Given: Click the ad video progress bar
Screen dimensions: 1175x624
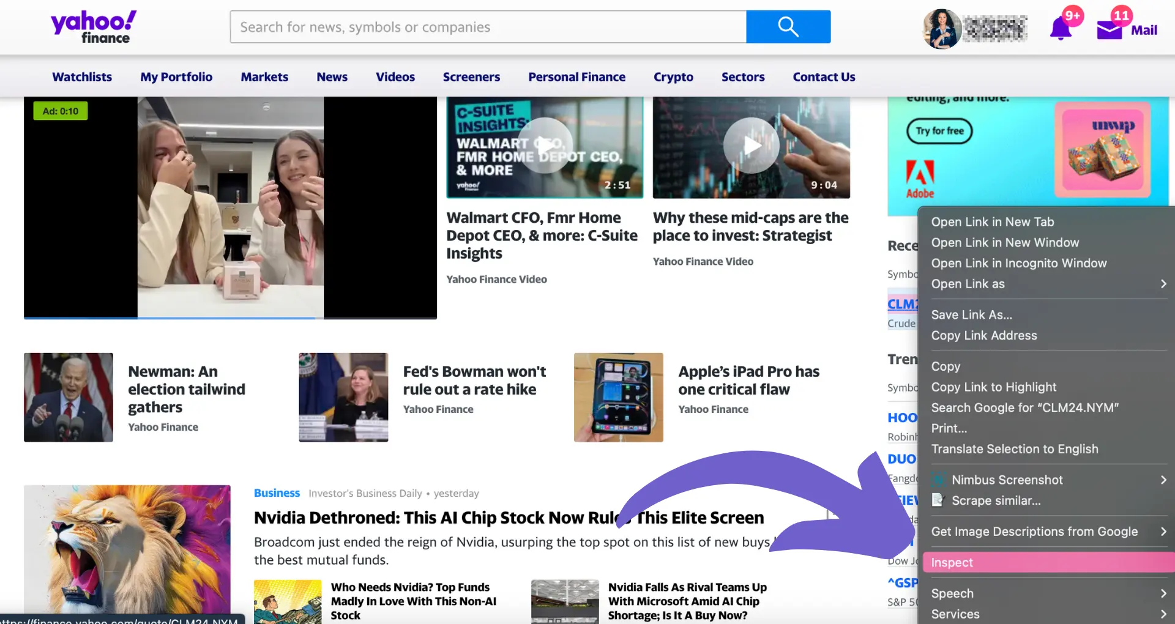Looking at the screenshot, I should 230,318.
